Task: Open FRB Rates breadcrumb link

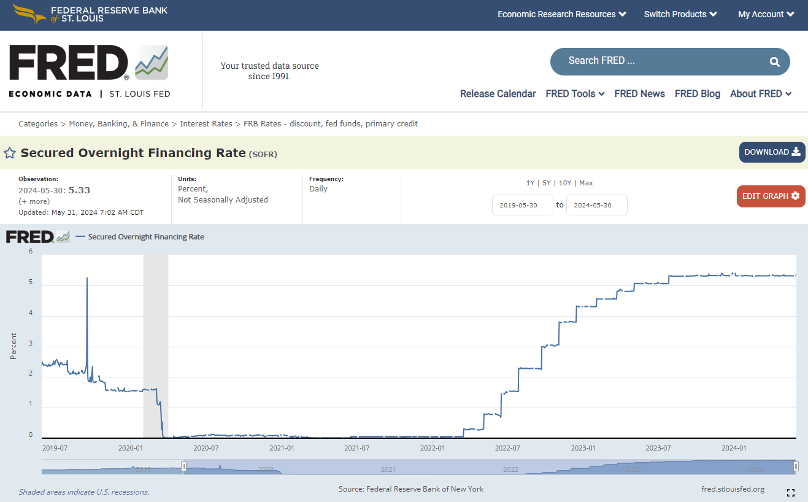Action: pyautogui.click(x=331, y=124)
